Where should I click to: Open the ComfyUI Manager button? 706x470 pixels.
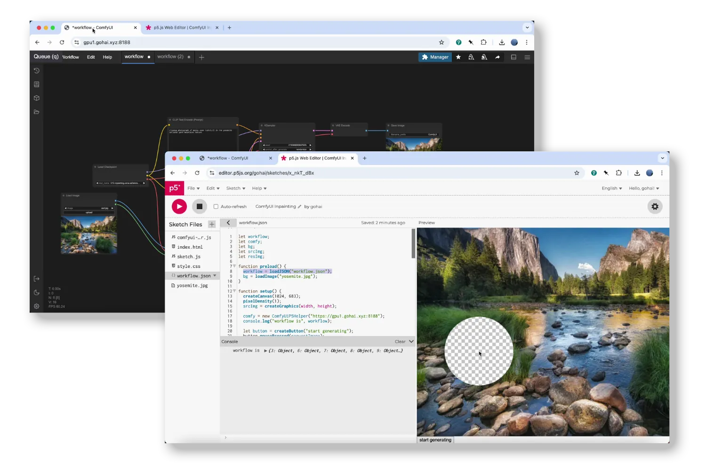coord(435,57)
